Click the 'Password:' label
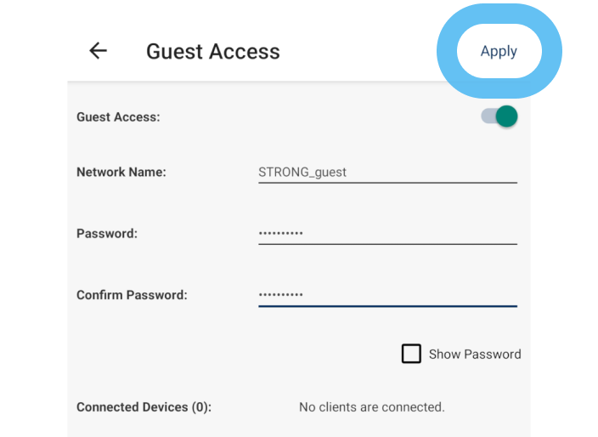Screen dimensions: 598x437 pyautogui.click(x=107, y=233)
